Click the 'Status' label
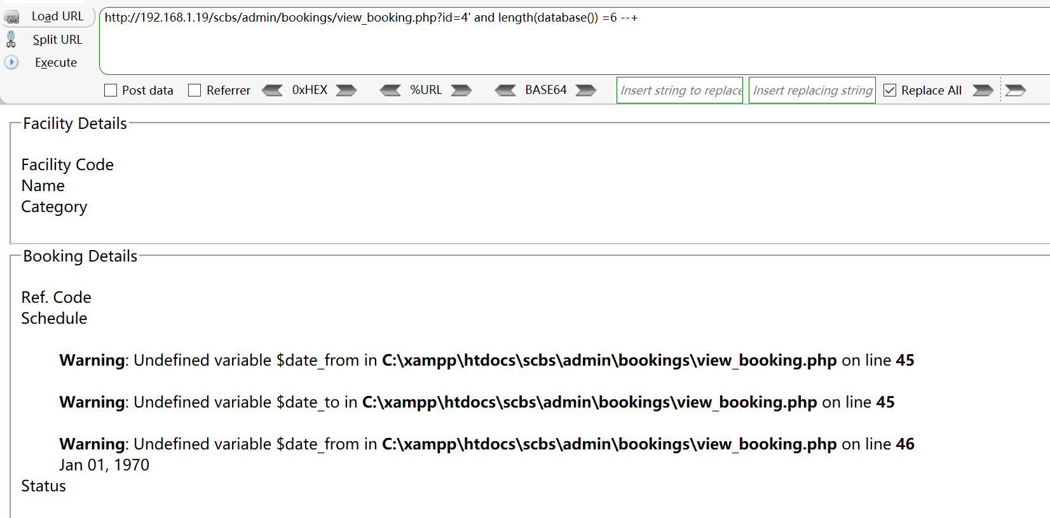 [x=43, y=486]
